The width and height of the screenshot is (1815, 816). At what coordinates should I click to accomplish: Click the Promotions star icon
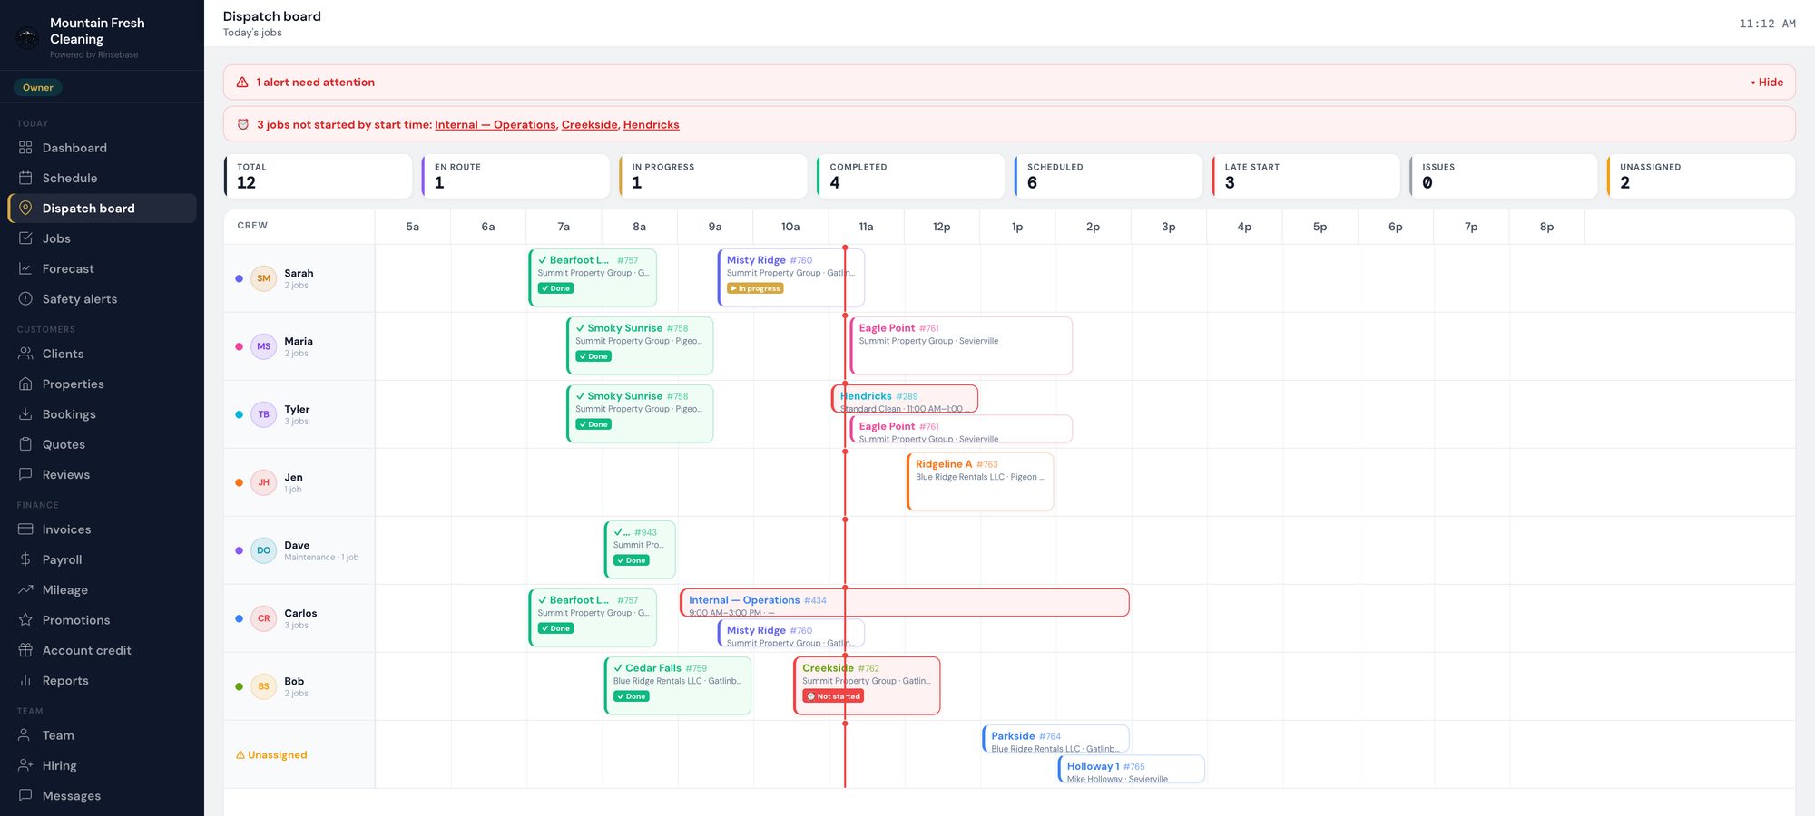tap(25, 620)
